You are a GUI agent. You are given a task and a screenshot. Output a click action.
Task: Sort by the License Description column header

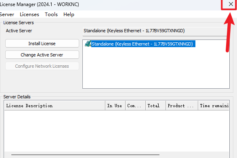pyautogui.click(x=55, y=106)
